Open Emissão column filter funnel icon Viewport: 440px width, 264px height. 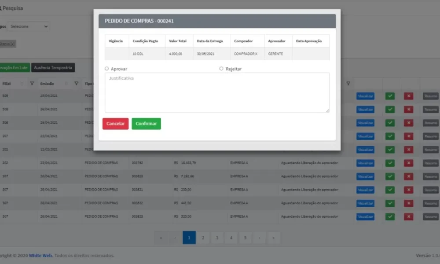click(76, 83)
